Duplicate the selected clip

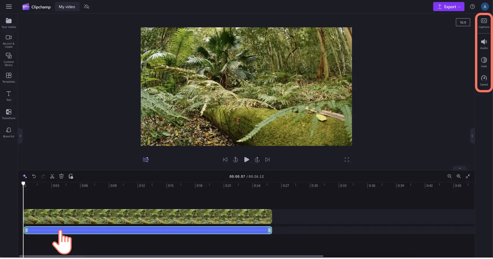coord(71,176)
